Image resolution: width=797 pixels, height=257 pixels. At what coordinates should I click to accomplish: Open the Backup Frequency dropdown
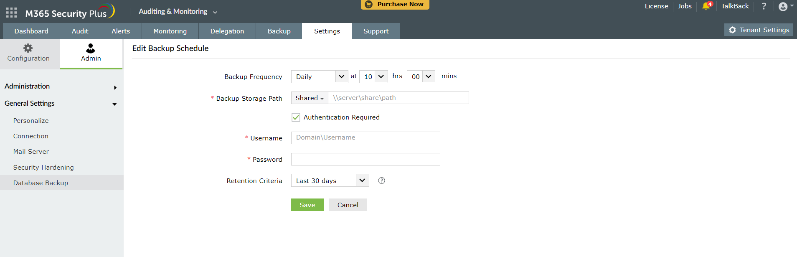320,76
